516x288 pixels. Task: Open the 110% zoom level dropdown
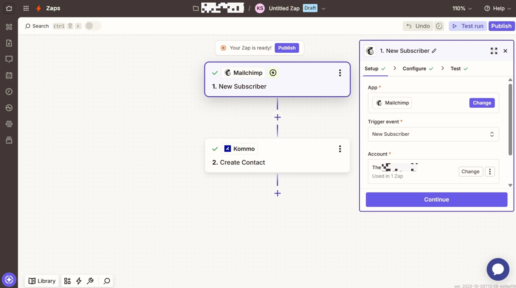(462, 8)
